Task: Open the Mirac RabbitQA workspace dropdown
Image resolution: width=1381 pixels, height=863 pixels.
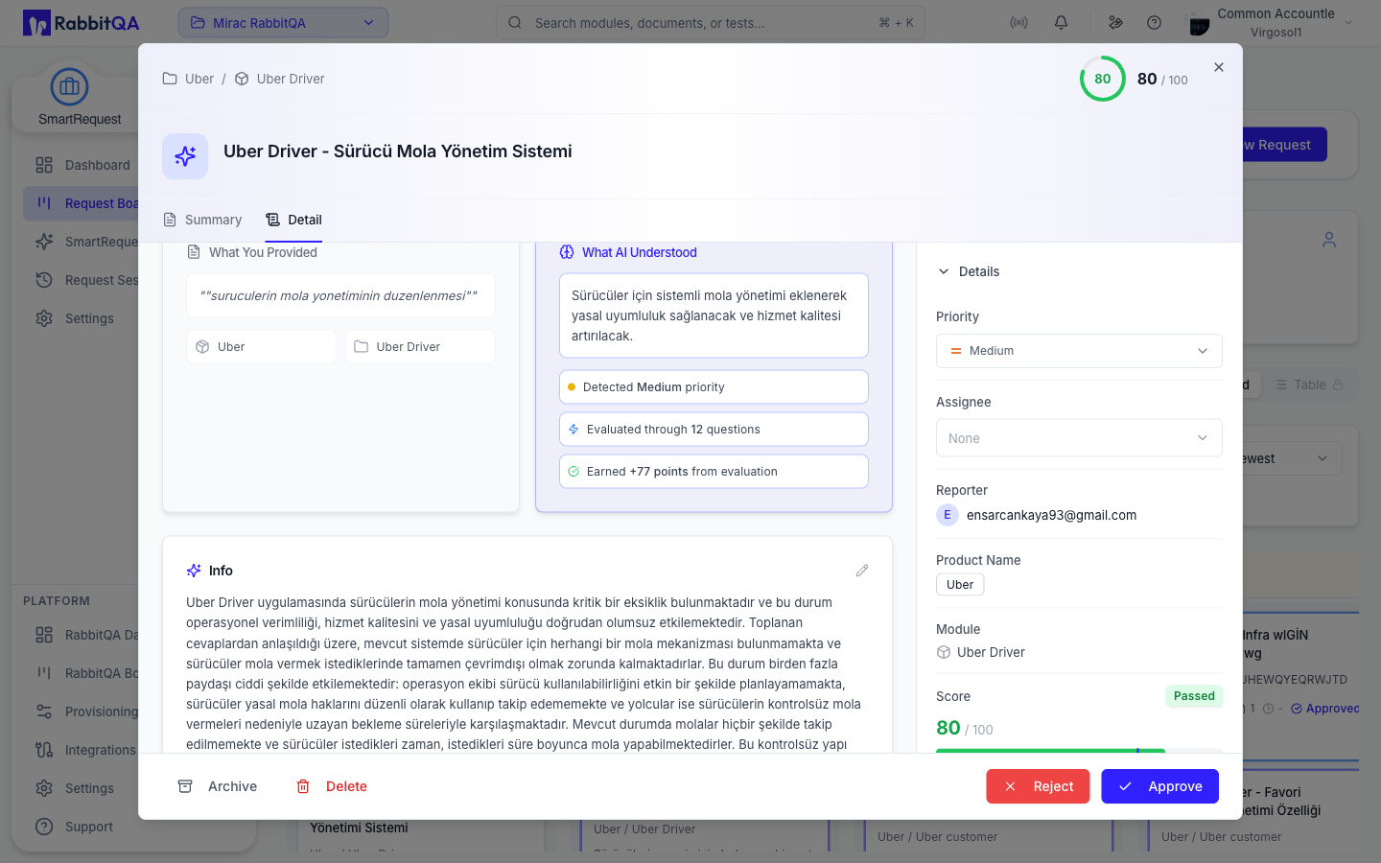Action: (283, 23)
